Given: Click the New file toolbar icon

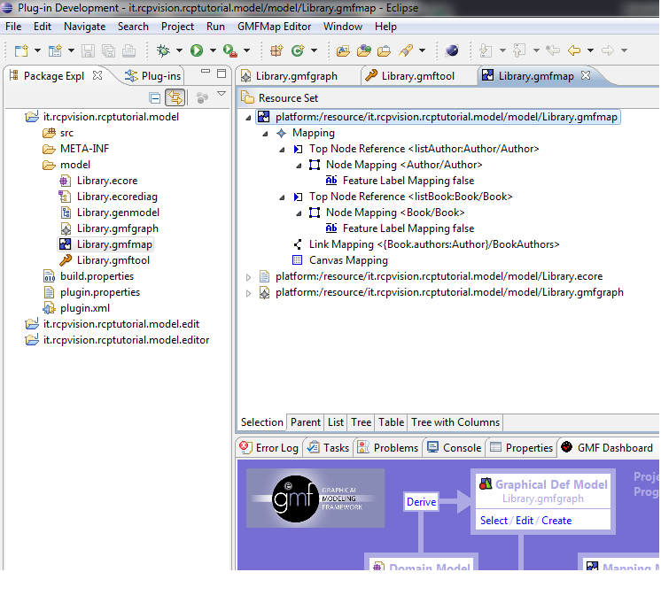Looking at the screenshot, I should pos(20,50).
